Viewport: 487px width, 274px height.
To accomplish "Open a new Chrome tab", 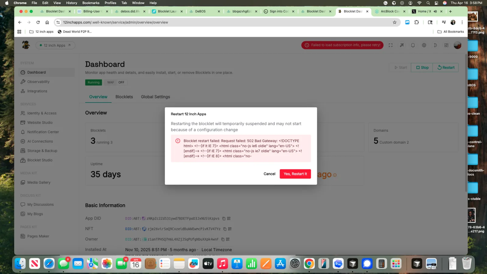I will tap(450, 12).
